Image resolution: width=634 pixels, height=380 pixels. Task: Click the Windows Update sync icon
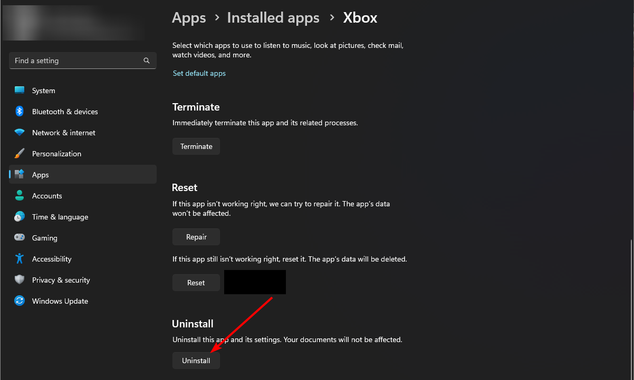(x=20, y=301)
